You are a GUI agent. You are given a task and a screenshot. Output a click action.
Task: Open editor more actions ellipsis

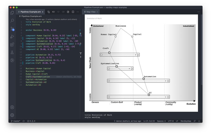coord(78,12)
